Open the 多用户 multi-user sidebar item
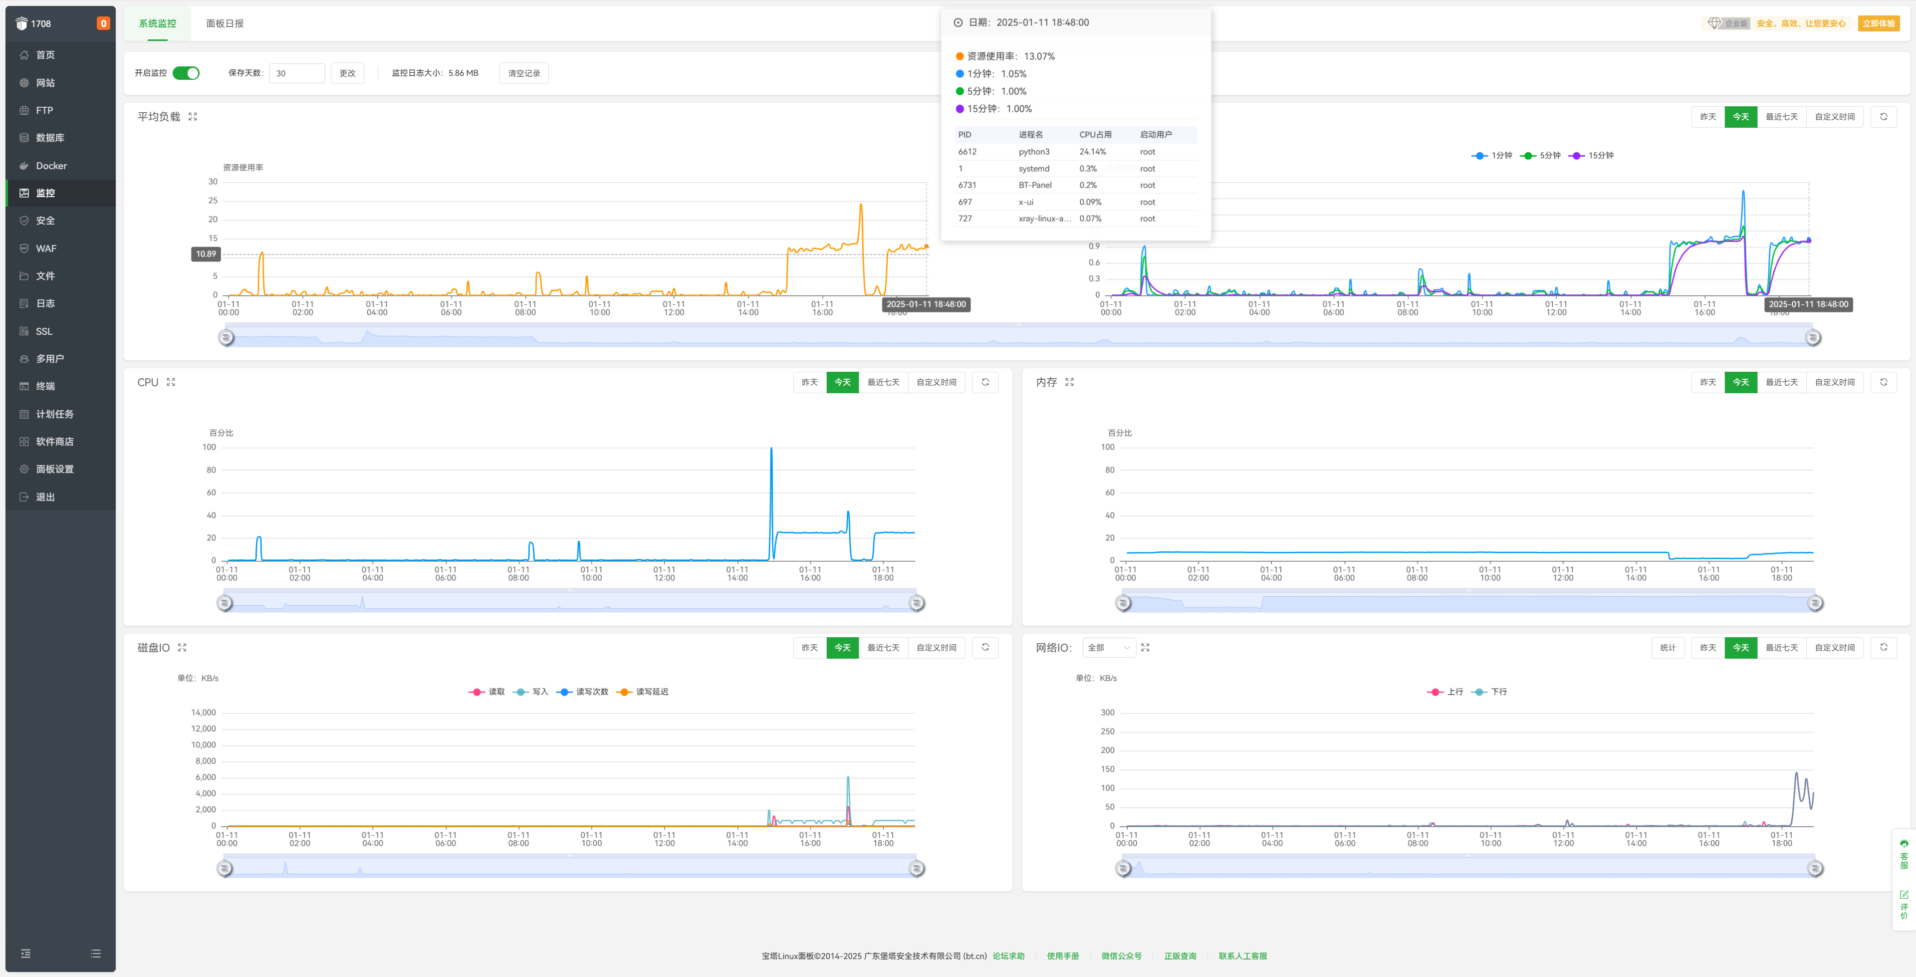Viewport: 1916px width, 977px height. [60, 359]
